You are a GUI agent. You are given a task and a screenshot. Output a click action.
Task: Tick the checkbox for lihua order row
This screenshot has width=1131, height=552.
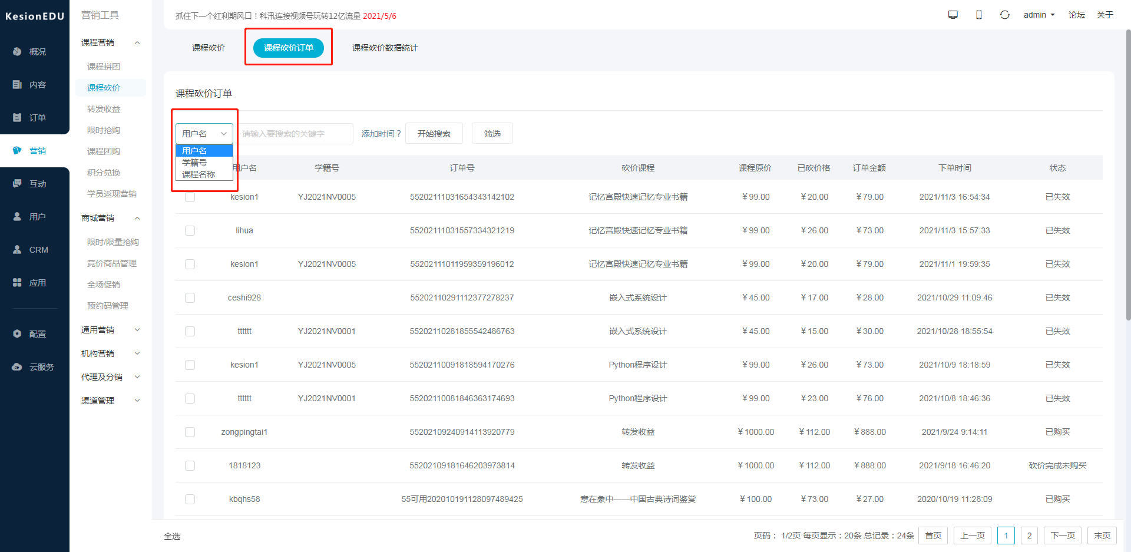point(190,230)
